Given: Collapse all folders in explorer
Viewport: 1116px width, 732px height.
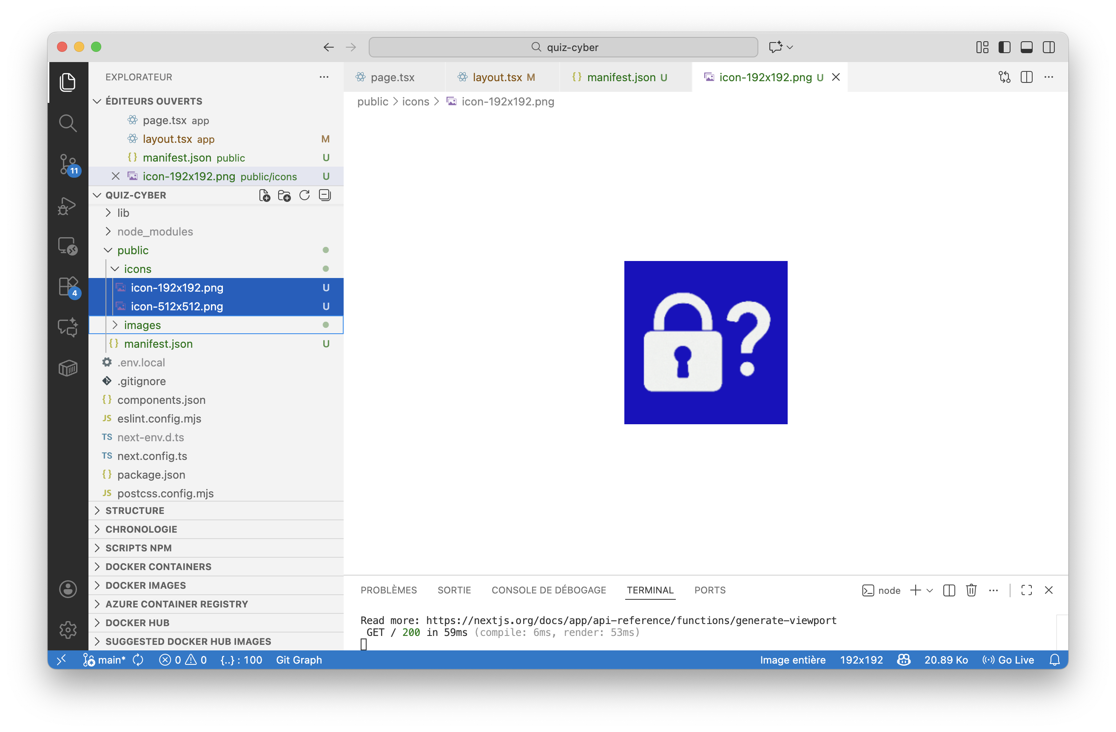Looking at the screenshot, I should [325, 196].
